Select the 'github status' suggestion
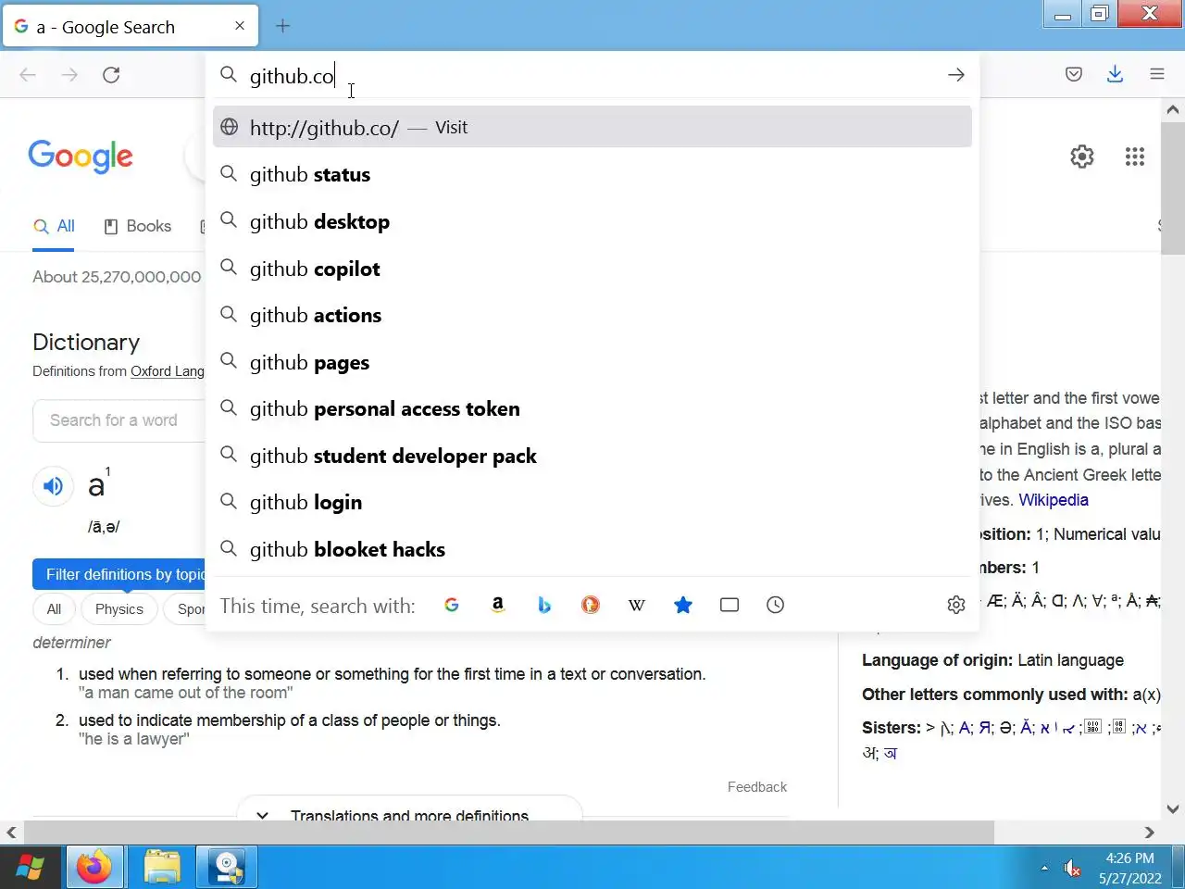The image size is (1185, 889). pyautogui.click(x=592, y=174)
